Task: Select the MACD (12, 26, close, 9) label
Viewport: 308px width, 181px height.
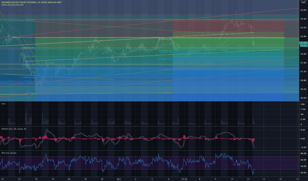Action: pos(14,129)
